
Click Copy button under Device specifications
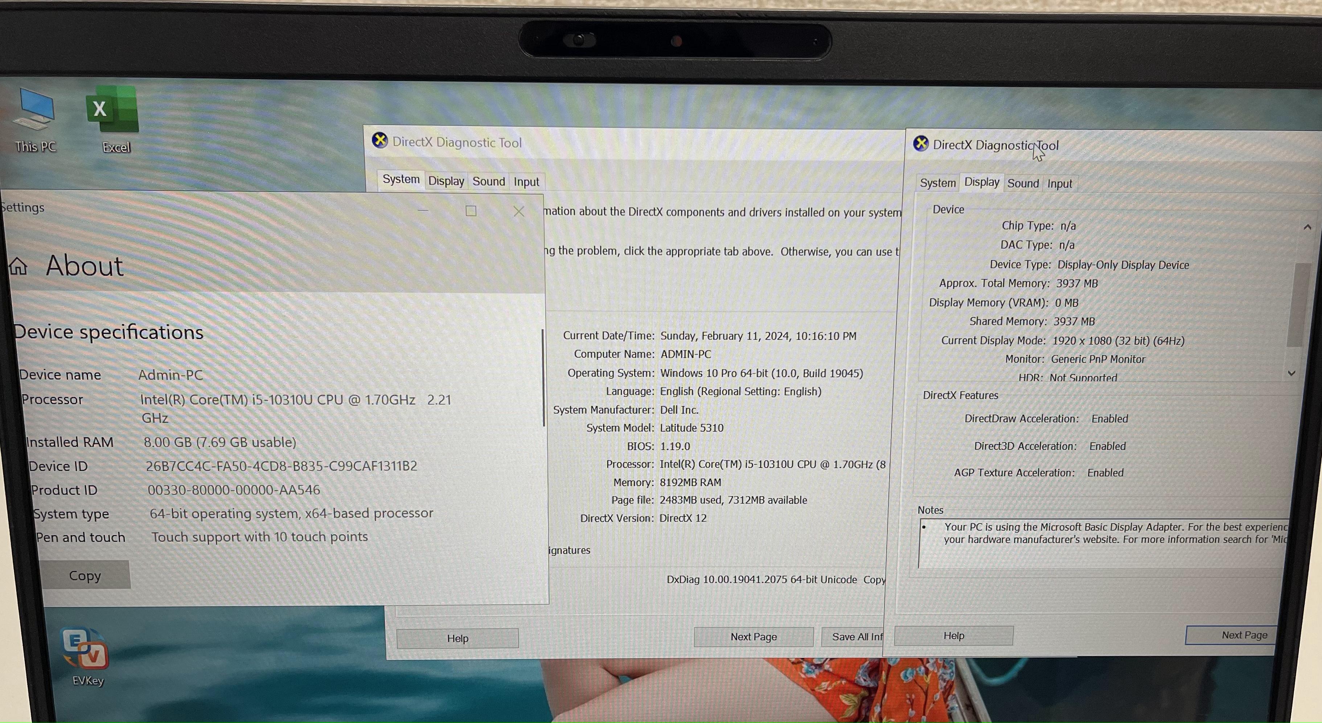pyautogui.click(x=85, y=575)
